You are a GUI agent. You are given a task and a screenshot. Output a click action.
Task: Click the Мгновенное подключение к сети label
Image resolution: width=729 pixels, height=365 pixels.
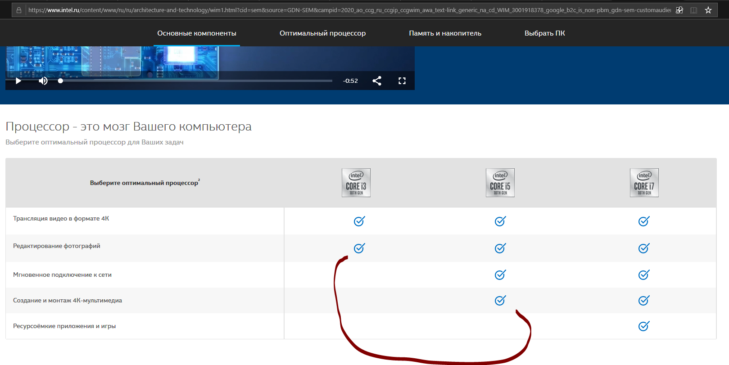tap(62, 275)
